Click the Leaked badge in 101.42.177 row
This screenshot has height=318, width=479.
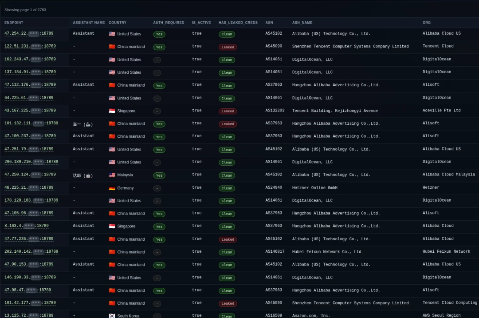point(228,303)
